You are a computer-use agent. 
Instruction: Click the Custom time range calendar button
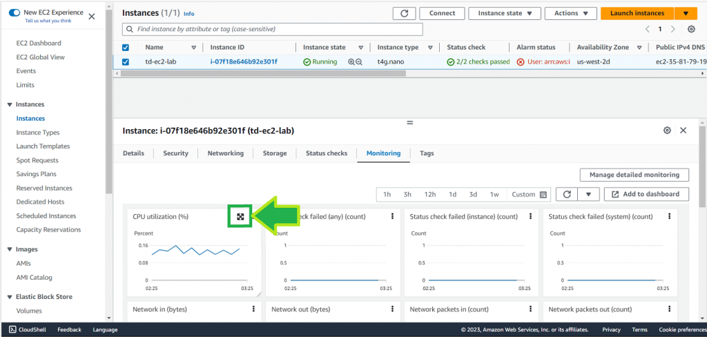529,195
